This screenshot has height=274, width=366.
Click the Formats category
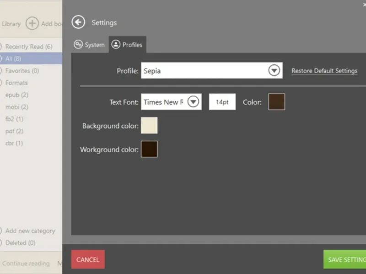click(16, 83)
